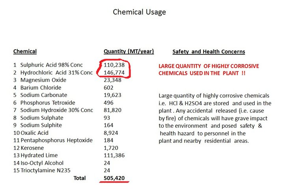Click the Chemical Usage title
This screenshot has width=284, height=190.
click(x=139, y=12)
